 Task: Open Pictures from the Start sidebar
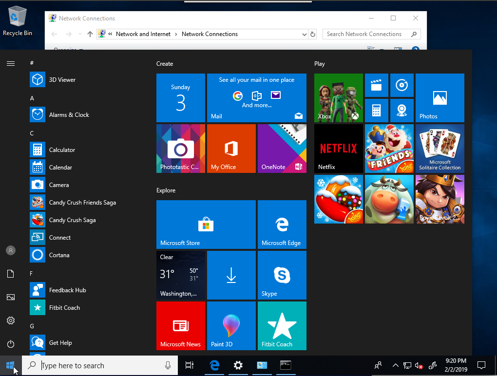(x=11, y=297)
